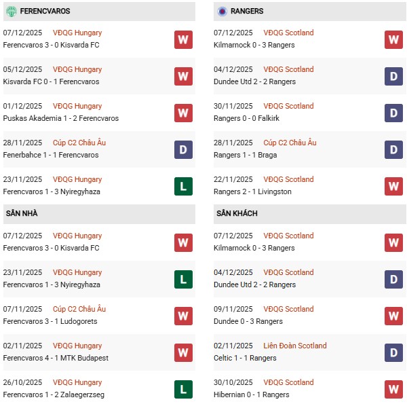The height and width of the screenshot is (404, 407).
Task: Click the Ferencvaros club crest icon
Action: [x=12, y=12]
